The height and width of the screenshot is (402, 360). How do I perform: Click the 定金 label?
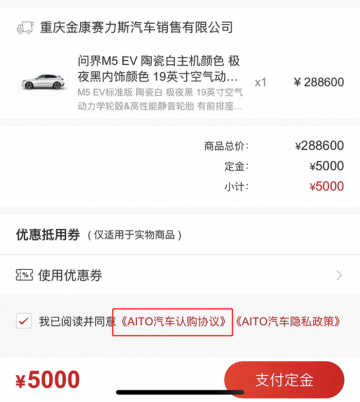[236, 166]
